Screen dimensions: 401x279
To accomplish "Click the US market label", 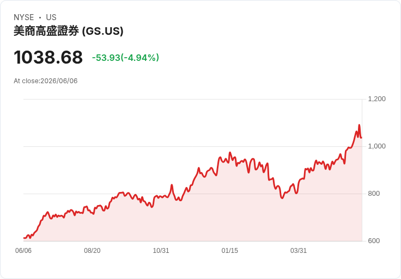I will coord(51,17).
